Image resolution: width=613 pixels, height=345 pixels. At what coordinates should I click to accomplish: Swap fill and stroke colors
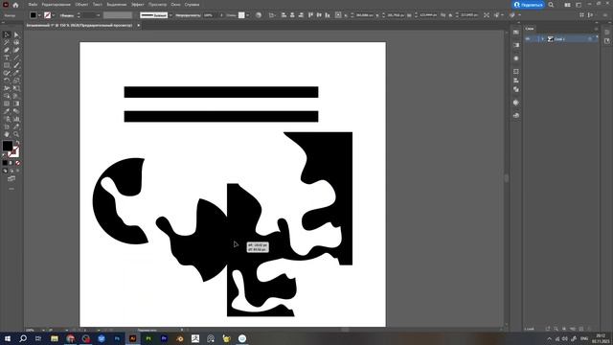click(17, 143)
